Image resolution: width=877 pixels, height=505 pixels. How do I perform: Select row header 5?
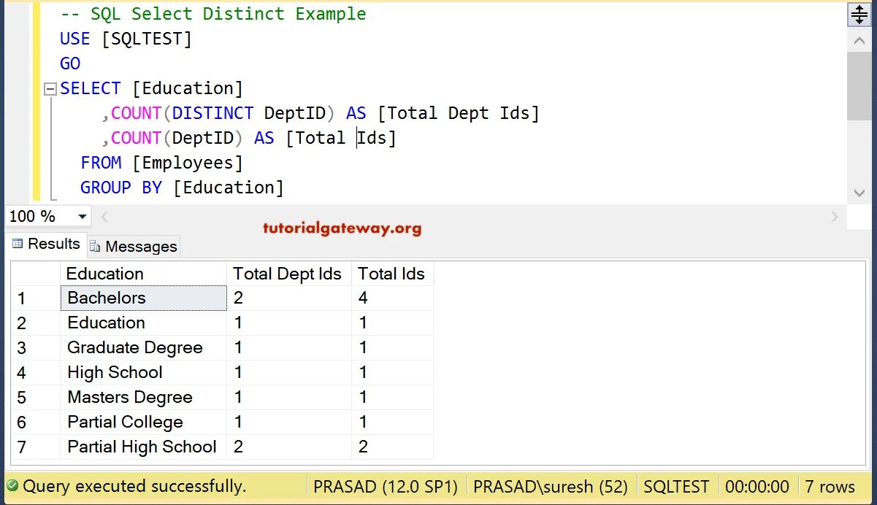tap(36, 397)
